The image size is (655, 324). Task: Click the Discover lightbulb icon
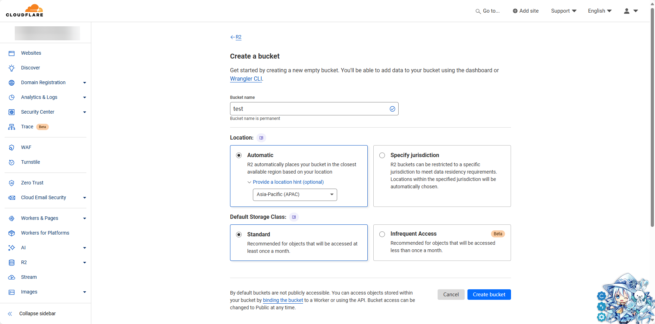click(12, 68)
